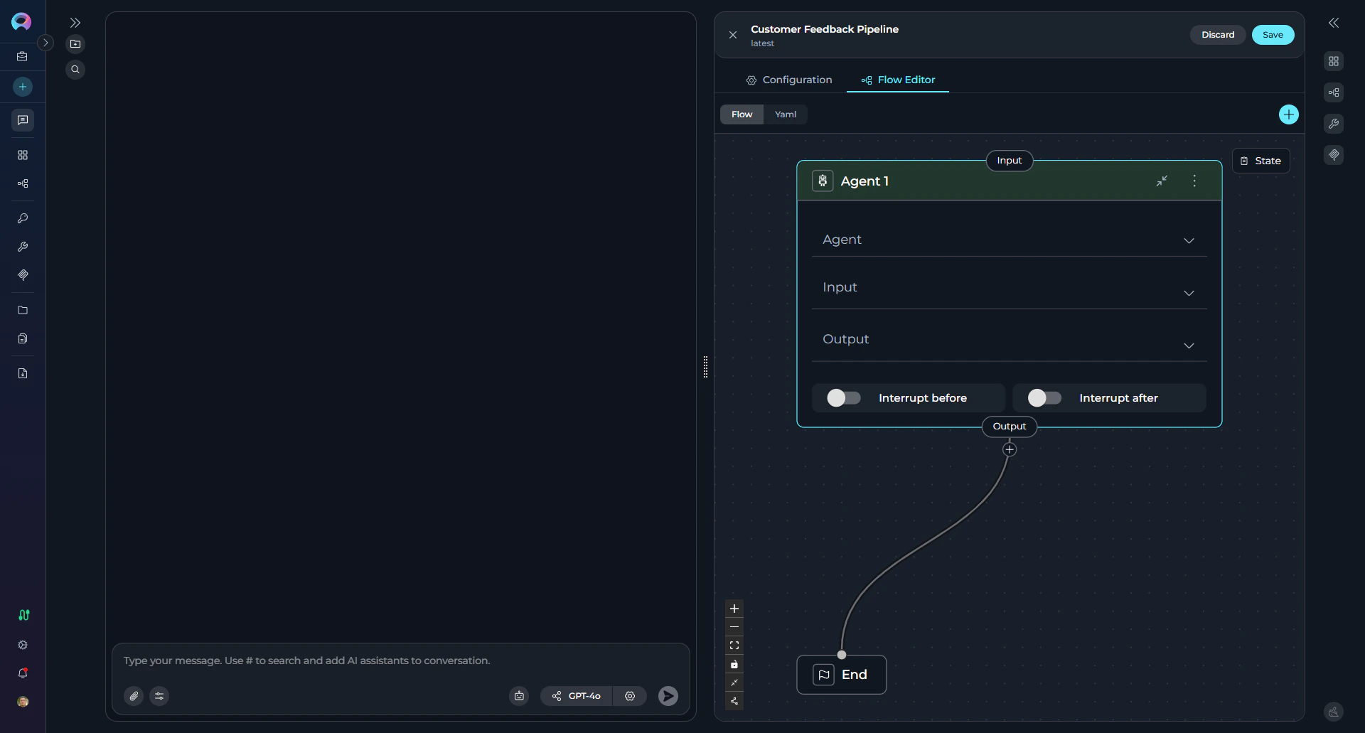Click the send message arrow icon
The width and height of the screenshot is (1365, 733).
[668, 696]
